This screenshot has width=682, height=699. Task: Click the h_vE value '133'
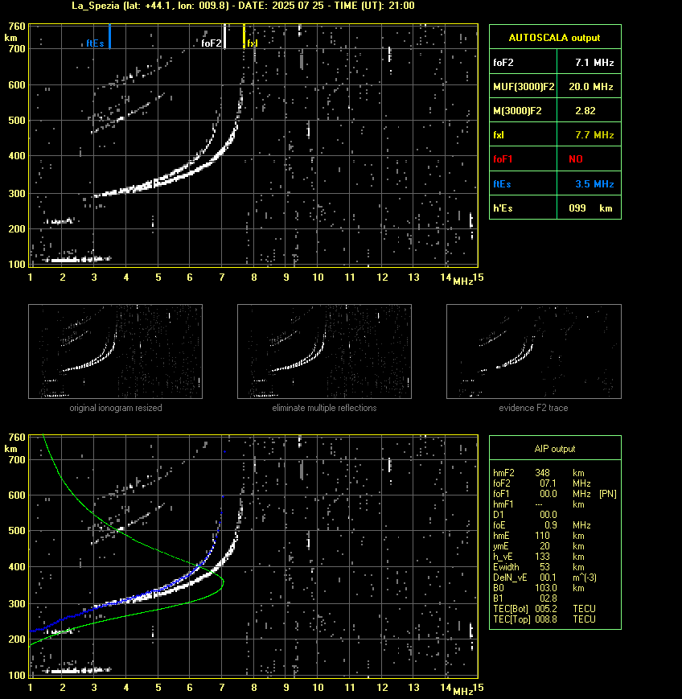[542, 557]
